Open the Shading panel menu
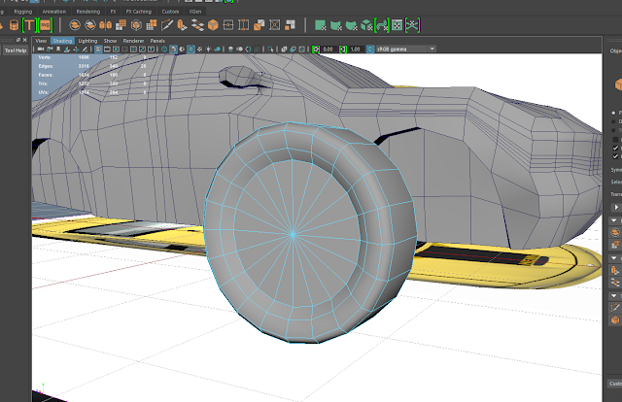Image resolution: width=622 pixels, height=402 pixels. tap(62, 41)
